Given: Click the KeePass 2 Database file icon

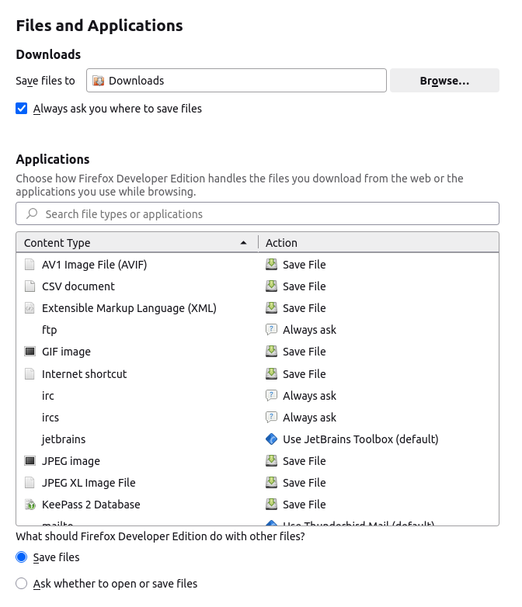Looking at the screenshot, I should (x=30, y=505).
